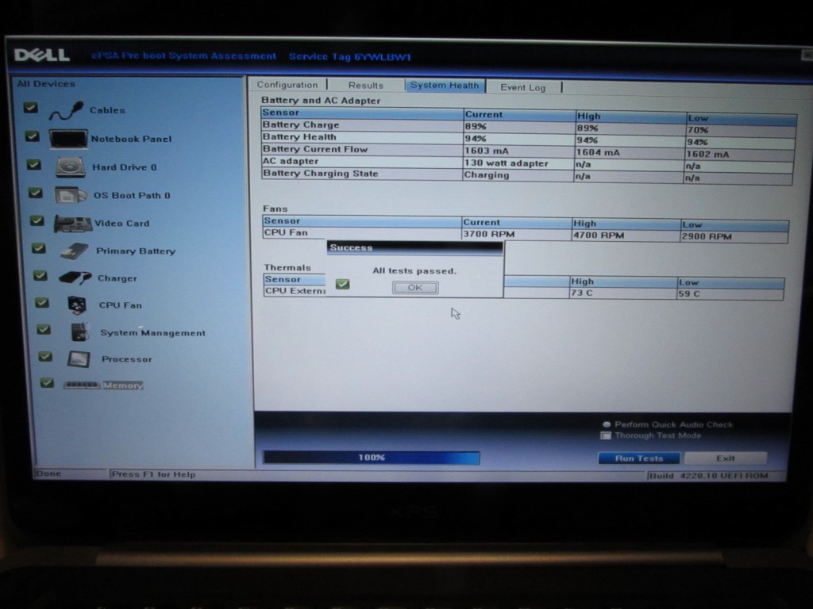This screenshot has height=609, width=813.
Task: Select Perform Quick Audio Check option
Action: tap(607, 424)
